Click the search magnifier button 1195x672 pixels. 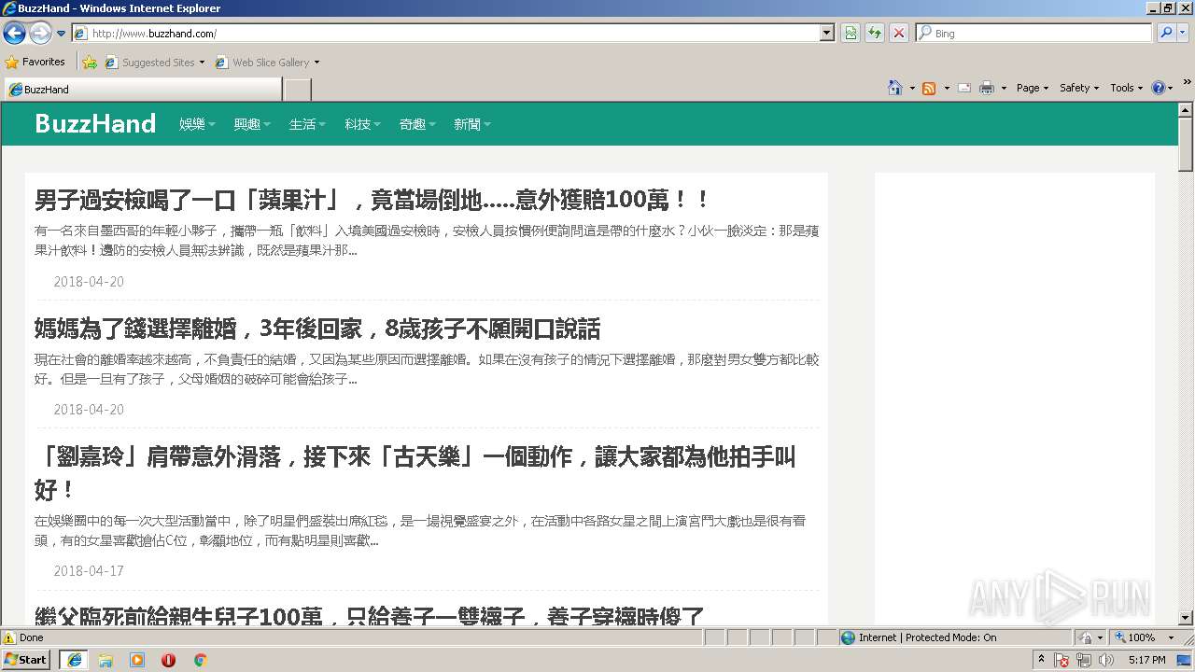click(1165, 33)
